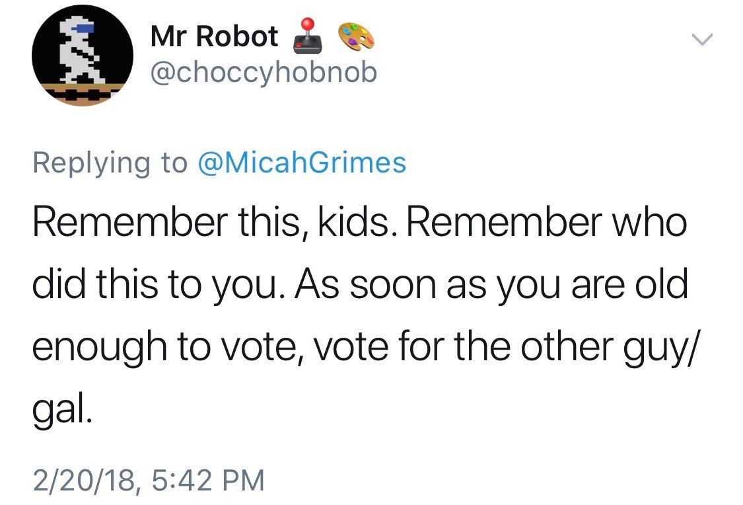
Task: Visit the @choccyhobnob handle
Action: pos(264,72)
